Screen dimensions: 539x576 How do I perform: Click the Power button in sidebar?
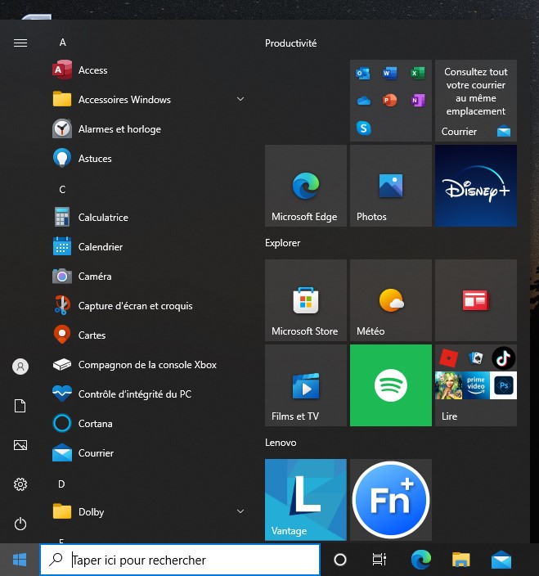[20, 524]
